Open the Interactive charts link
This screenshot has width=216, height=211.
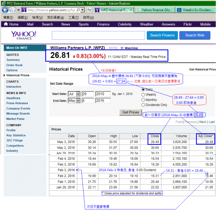click(x=13, y=87)
